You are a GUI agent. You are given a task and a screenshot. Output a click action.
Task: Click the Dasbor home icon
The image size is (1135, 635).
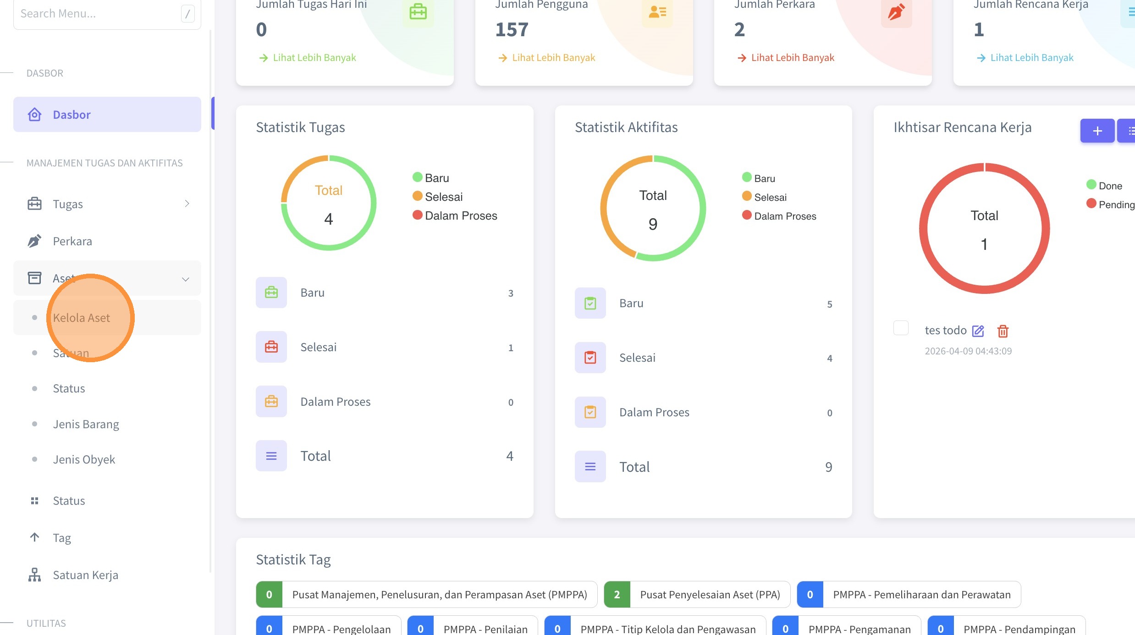(x=34, y=114)
